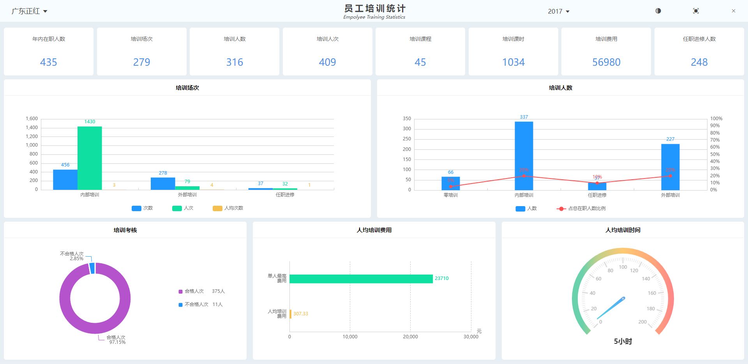Click the blue 次数 legend marker
The height and width of the screenshot is (364, 748).
click(x=136, y=208)
